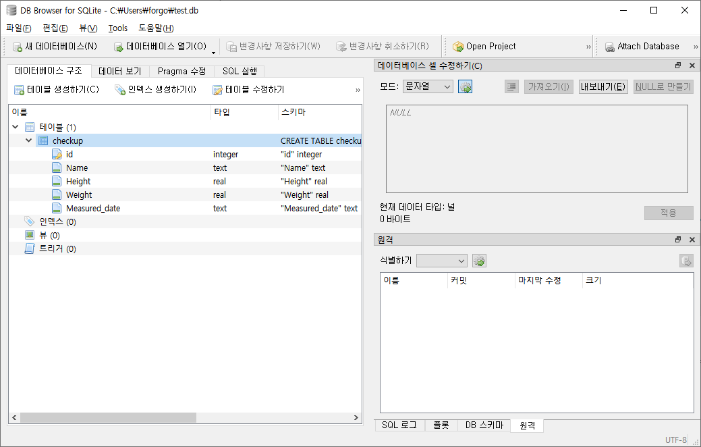This screenshot has height=447, width=701.
Task: Switch to 데이터 보기 tab
Action: pos(120,71)
